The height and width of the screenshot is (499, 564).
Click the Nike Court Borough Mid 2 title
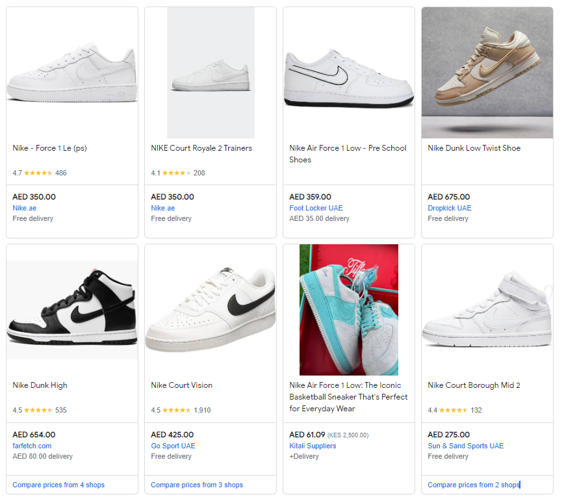pyautogui.click(x=474, y=385)
